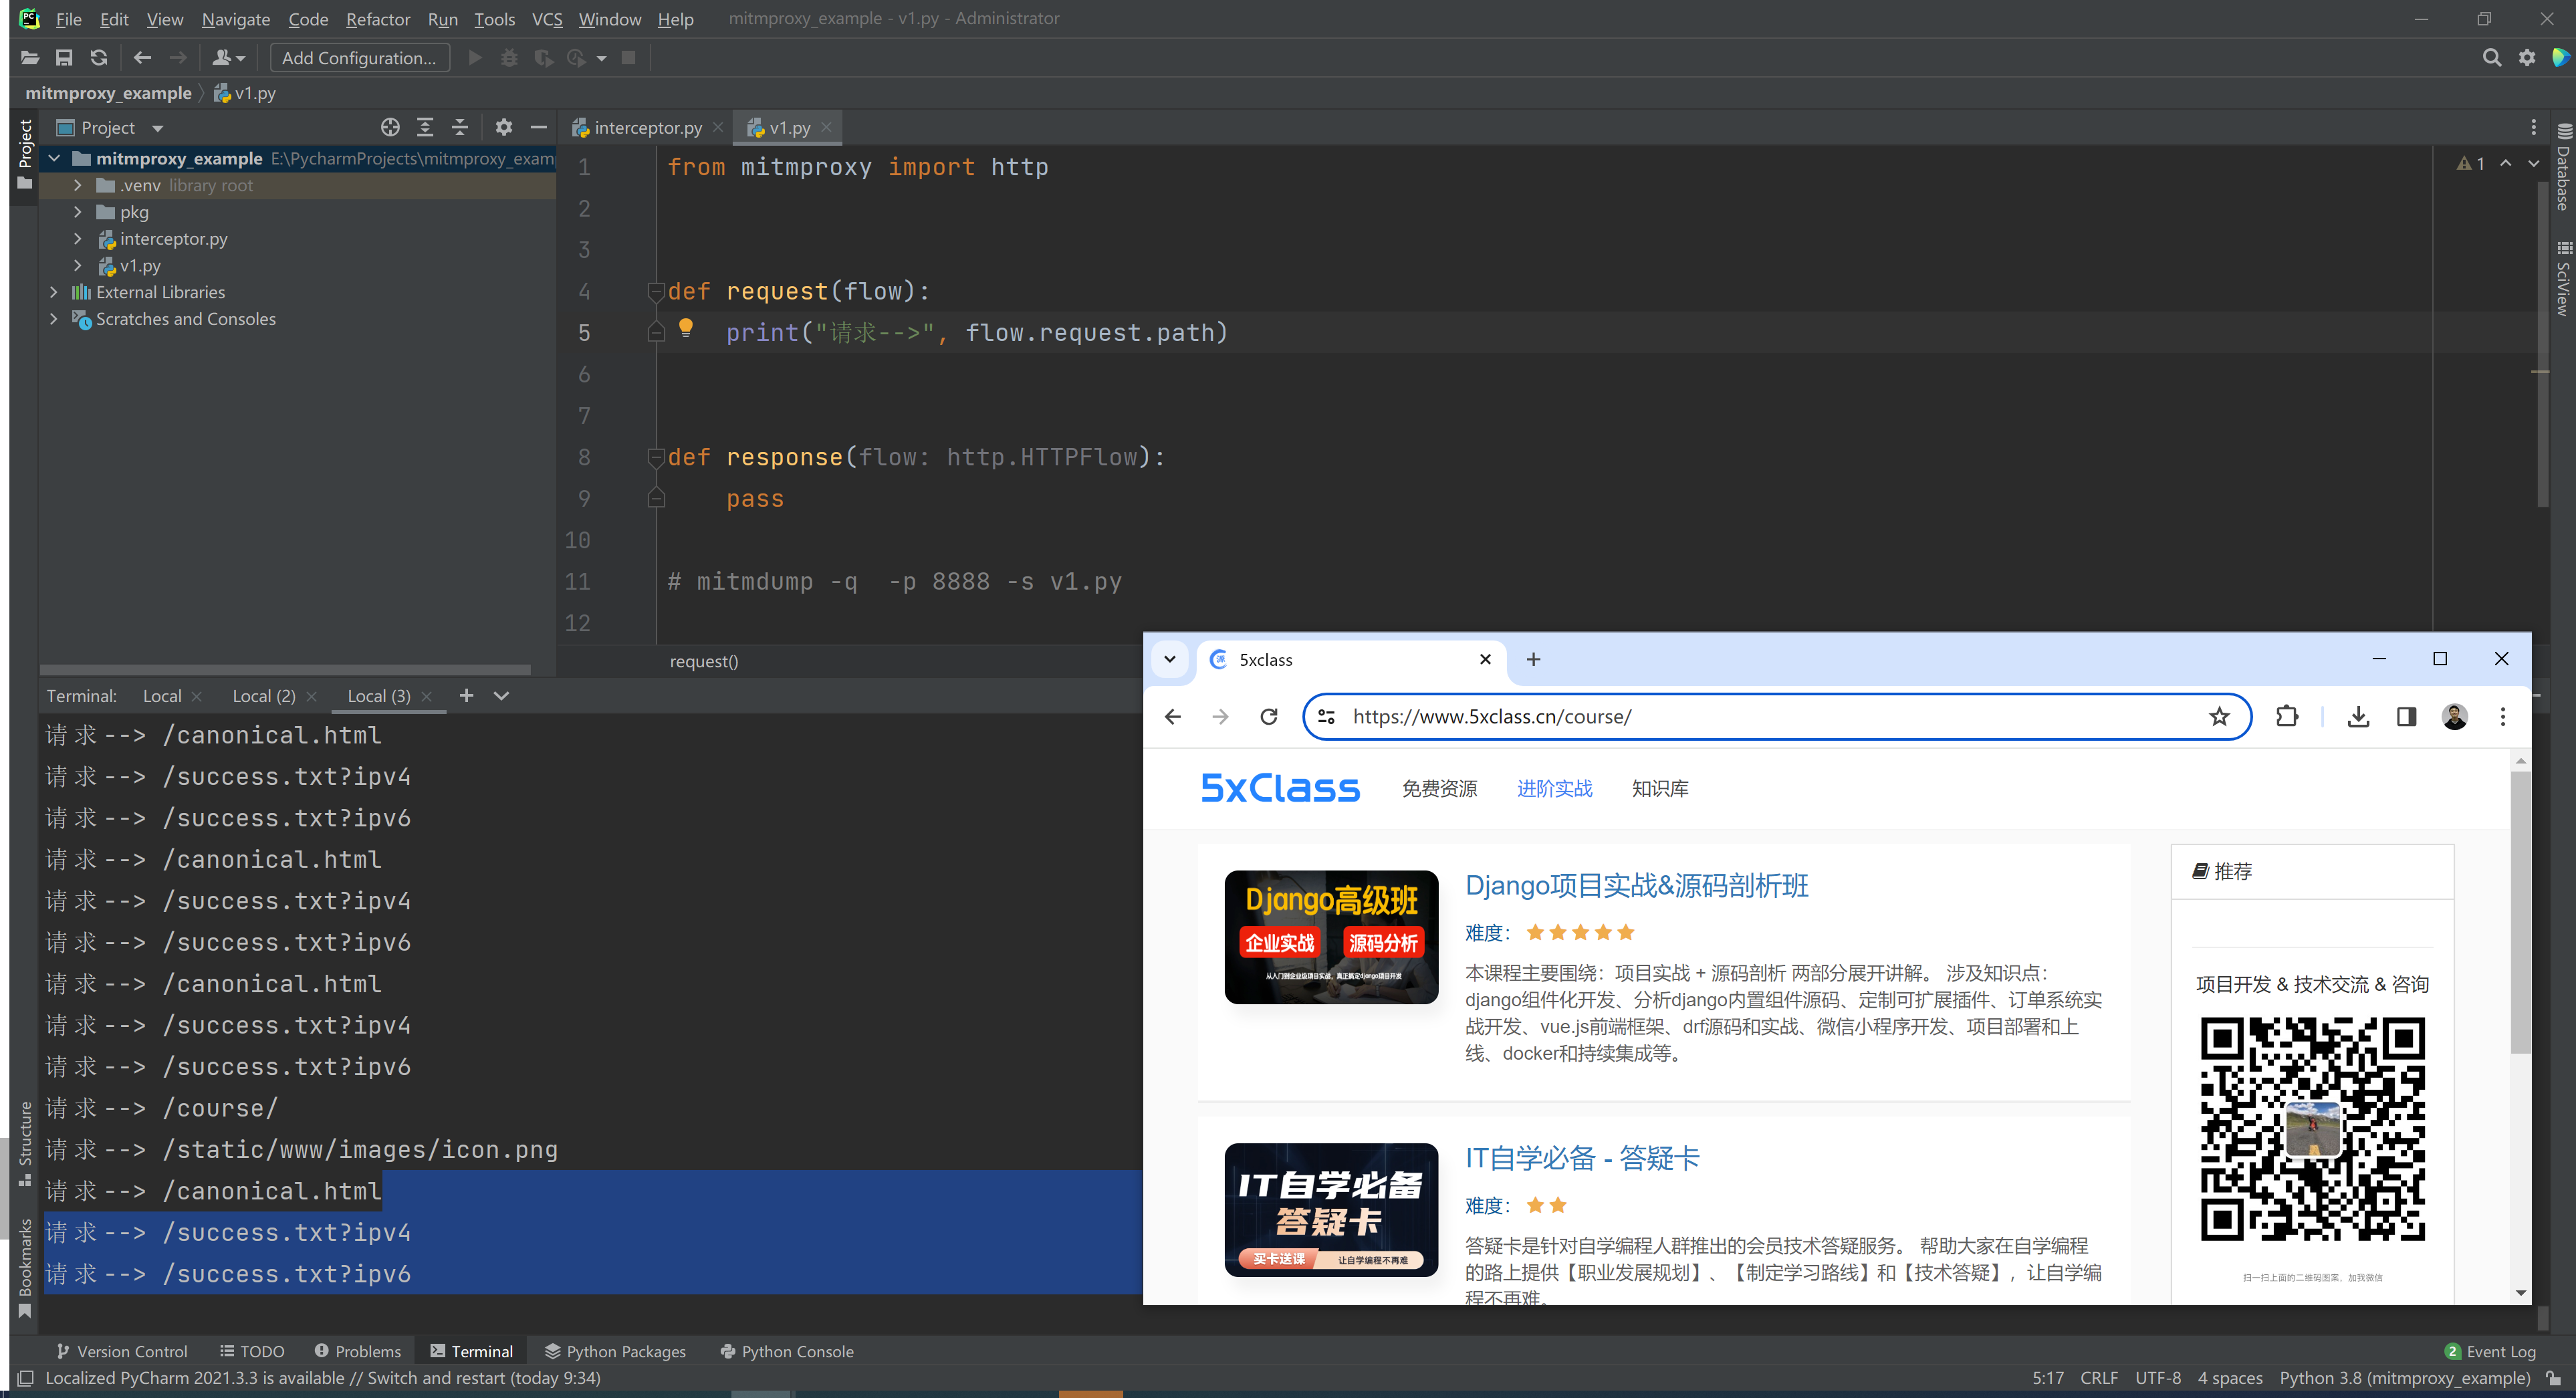Collapse the mitmproxy_example root folder
Screen dimensions: 2576x1398
tap(54, 158)
